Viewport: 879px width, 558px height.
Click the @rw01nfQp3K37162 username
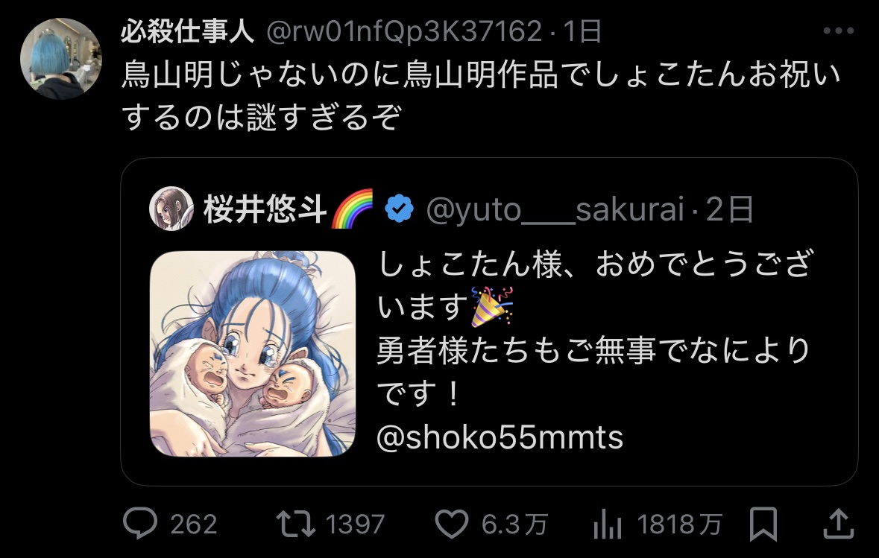(x=403, y=31)
